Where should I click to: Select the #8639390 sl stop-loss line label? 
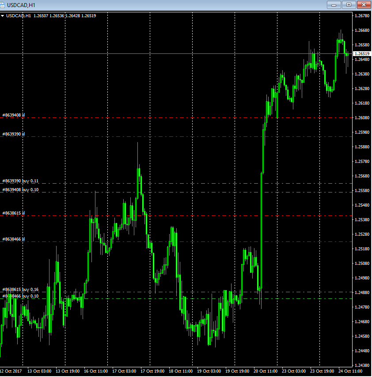pos(13,134)
